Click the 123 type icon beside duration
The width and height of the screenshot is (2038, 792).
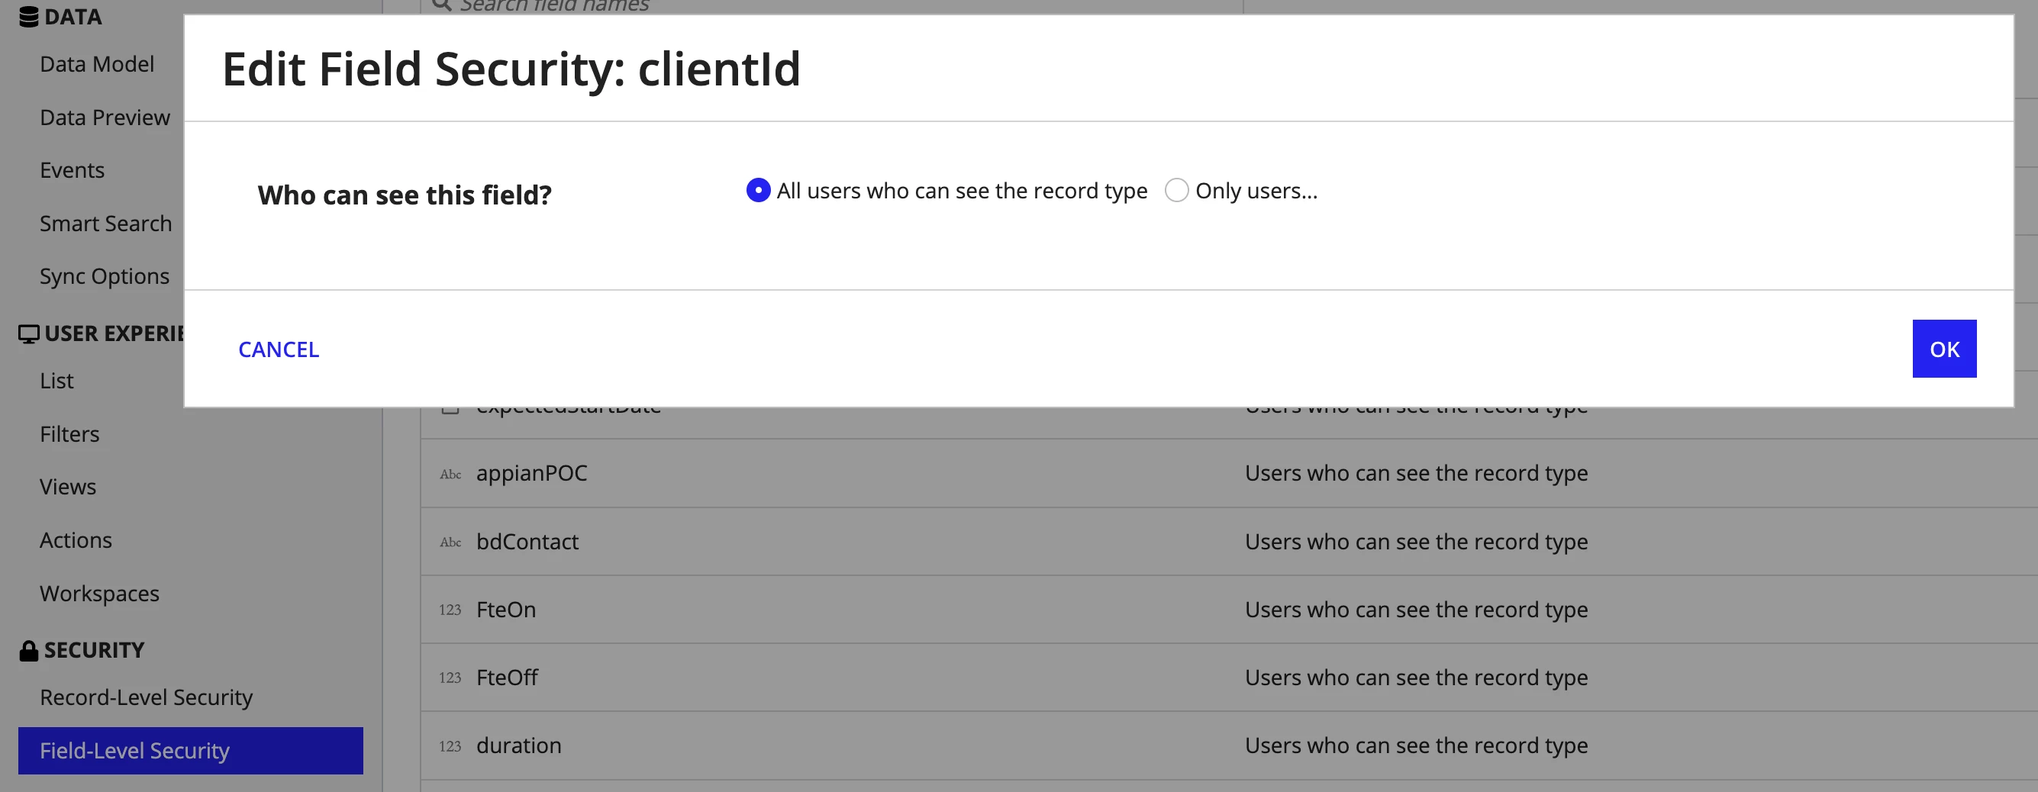(x=450, y=746)
